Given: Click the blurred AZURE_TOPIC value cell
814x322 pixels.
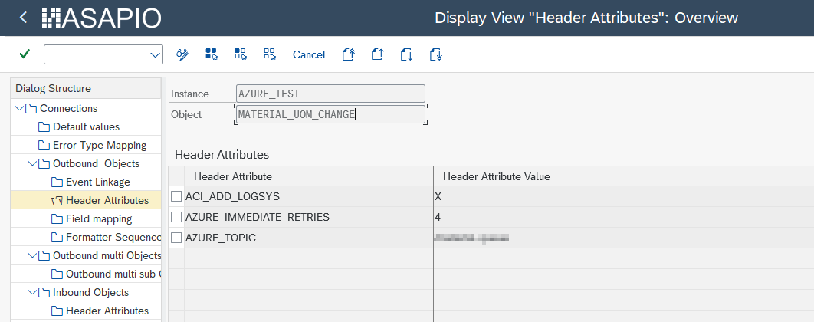Looking at the screenshot, I should [623, 238].
